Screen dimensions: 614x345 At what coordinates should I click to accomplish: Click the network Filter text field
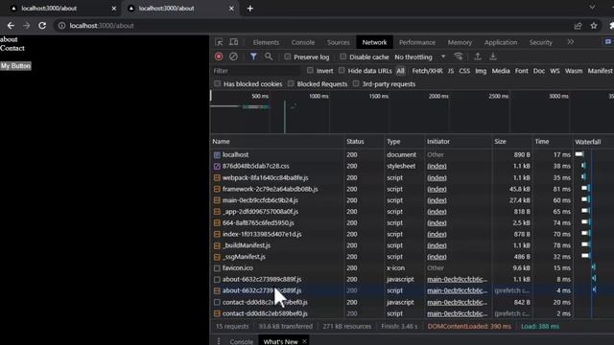(x=256, y=71)
